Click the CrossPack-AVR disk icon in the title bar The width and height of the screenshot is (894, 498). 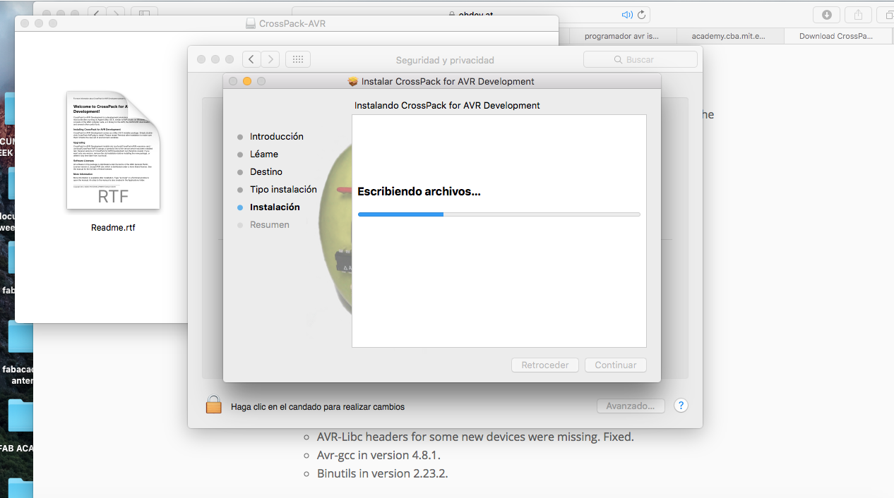coord(251,23)
